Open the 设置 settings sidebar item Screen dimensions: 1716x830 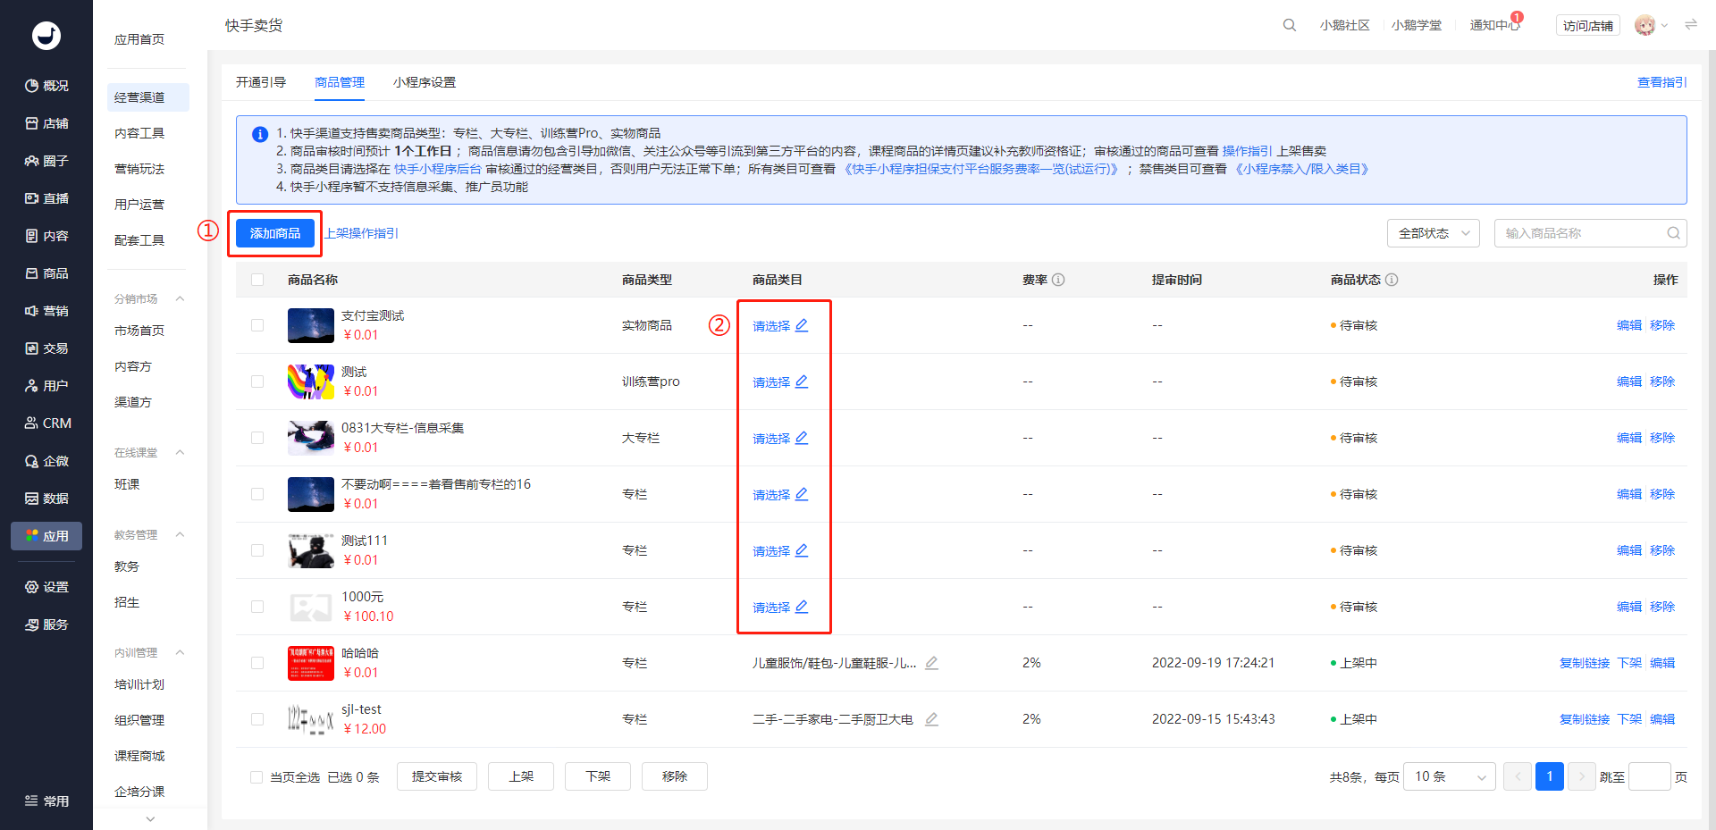click(x=46, y=587)
